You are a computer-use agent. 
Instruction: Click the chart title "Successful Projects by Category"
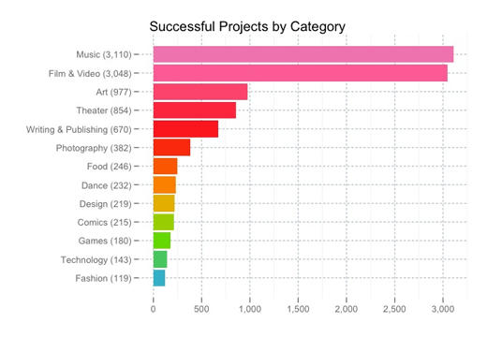tap(247, 27)
